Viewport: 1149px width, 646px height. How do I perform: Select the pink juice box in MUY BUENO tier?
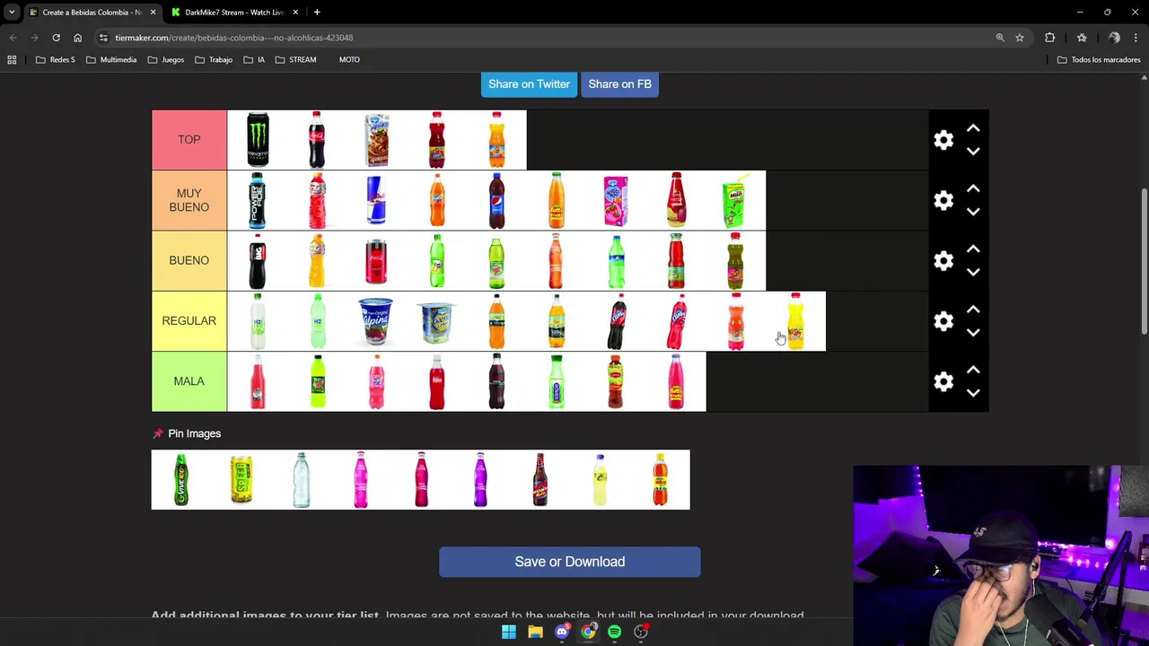click(616, 200)
